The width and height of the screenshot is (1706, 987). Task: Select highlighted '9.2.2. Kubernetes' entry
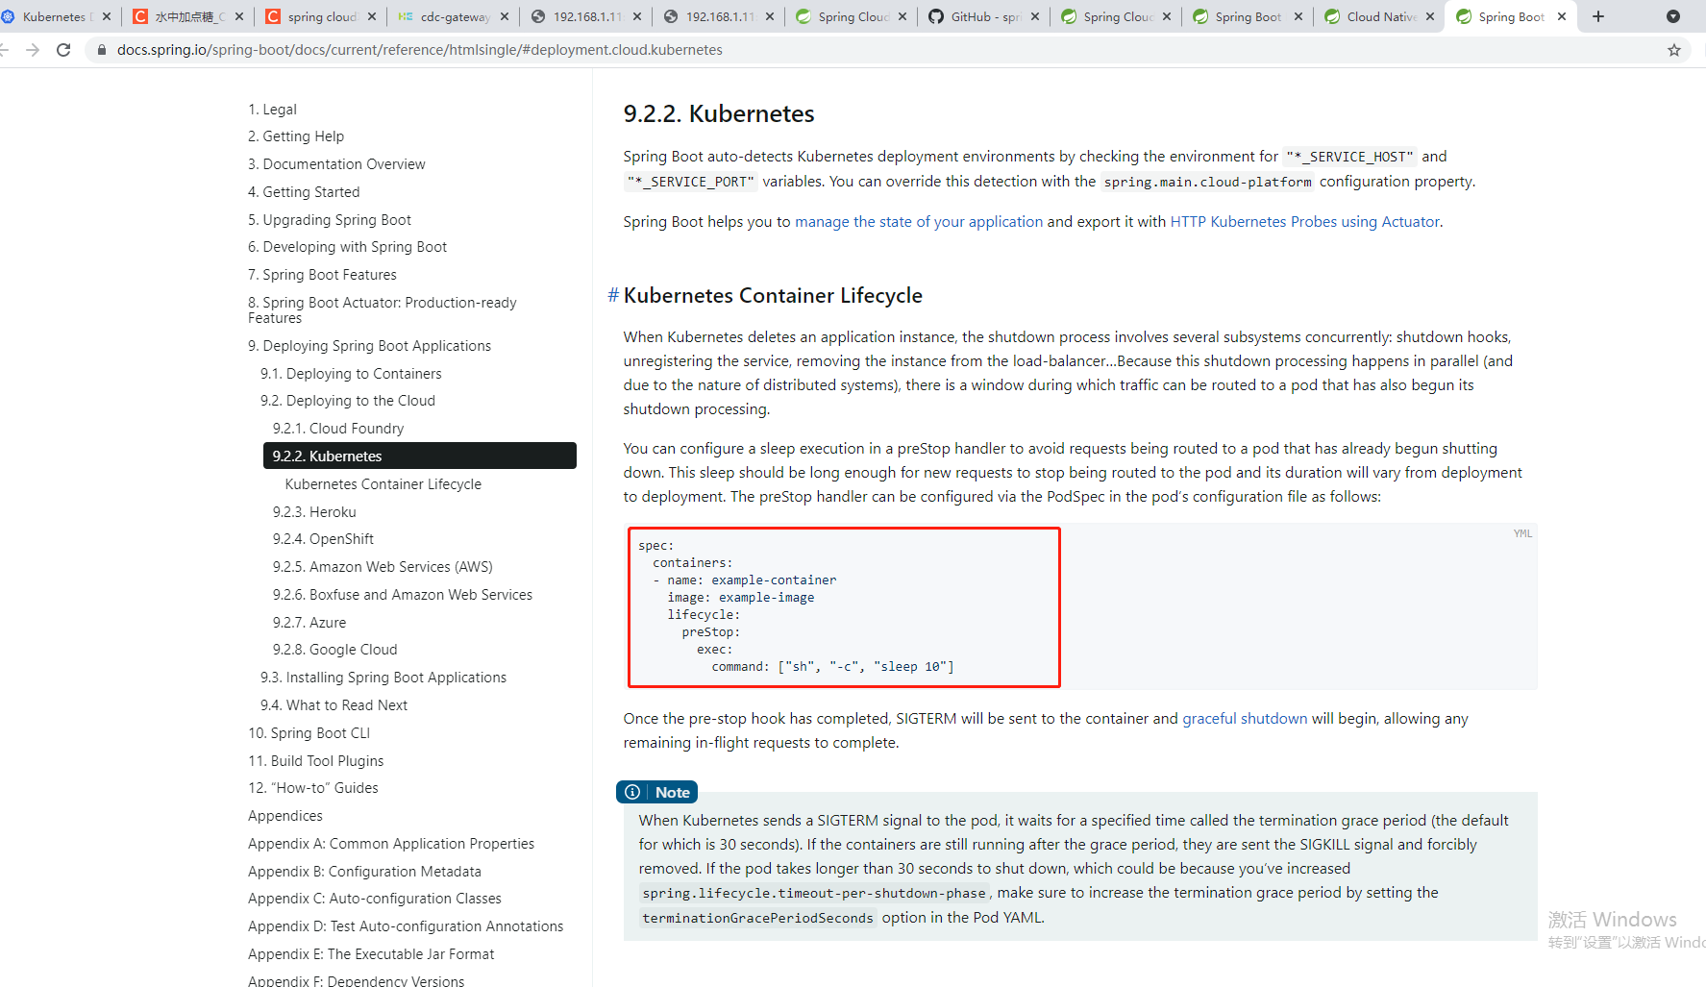420,456
